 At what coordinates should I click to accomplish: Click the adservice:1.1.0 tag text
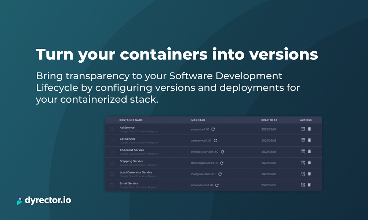tap(200, 129)
